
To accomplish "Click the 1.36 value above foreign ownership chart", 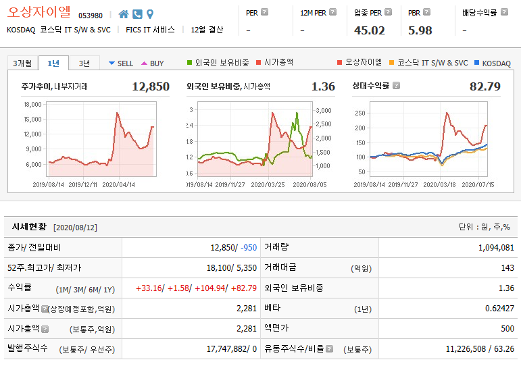I will 323,86.
